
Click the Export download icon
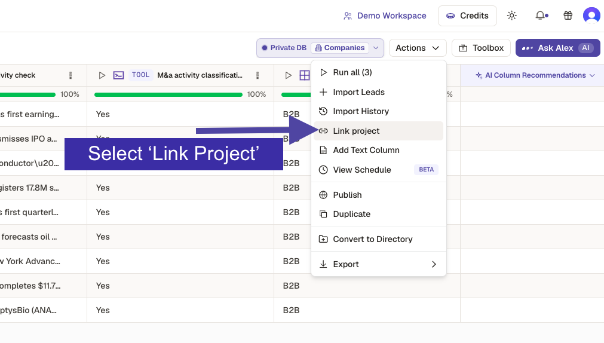pyautogui.click(x=323, y=264)
